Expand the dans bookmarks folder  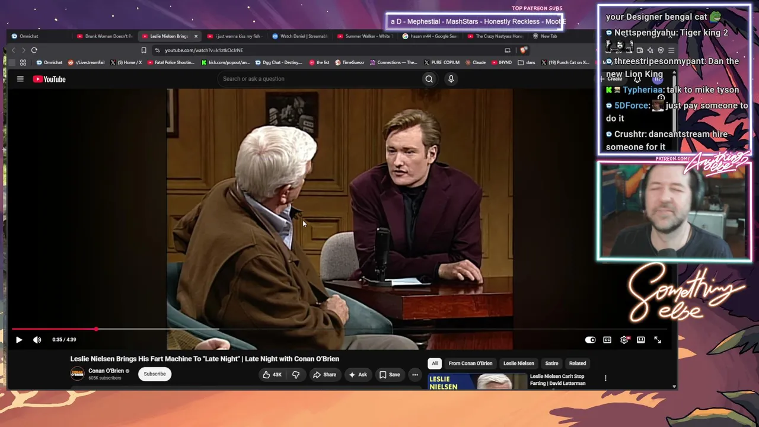tap(527, 62)
